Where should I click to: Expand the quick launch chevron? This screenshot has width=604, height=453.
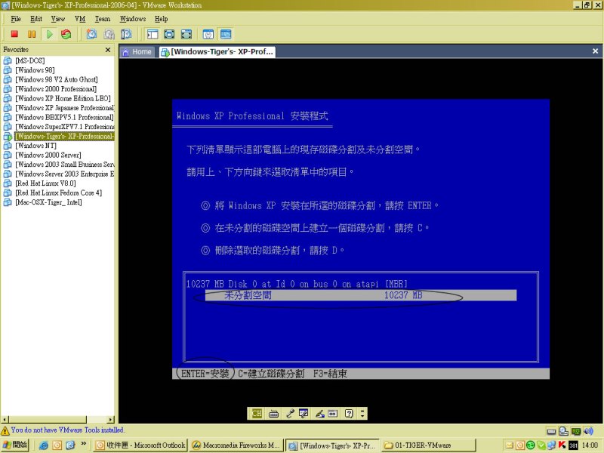pos(84,444)
